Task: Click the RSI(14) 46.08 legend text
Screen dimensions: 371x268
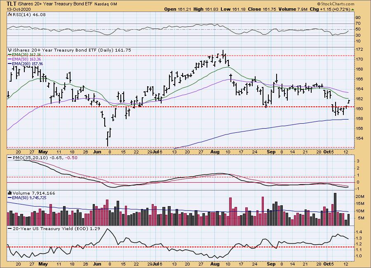Action: [x=29, y=14]
